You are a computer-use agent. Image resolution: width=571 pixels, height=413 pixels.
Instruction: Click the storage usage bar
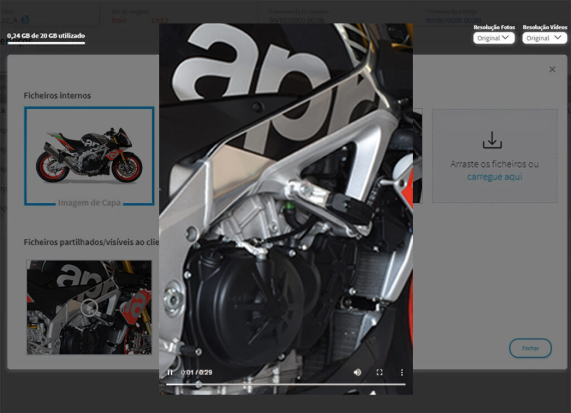[46, 43]
